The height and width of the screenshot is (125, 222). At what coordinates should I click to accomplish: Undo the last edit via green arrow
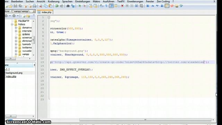pyautogui.click(x=57, y=6)
